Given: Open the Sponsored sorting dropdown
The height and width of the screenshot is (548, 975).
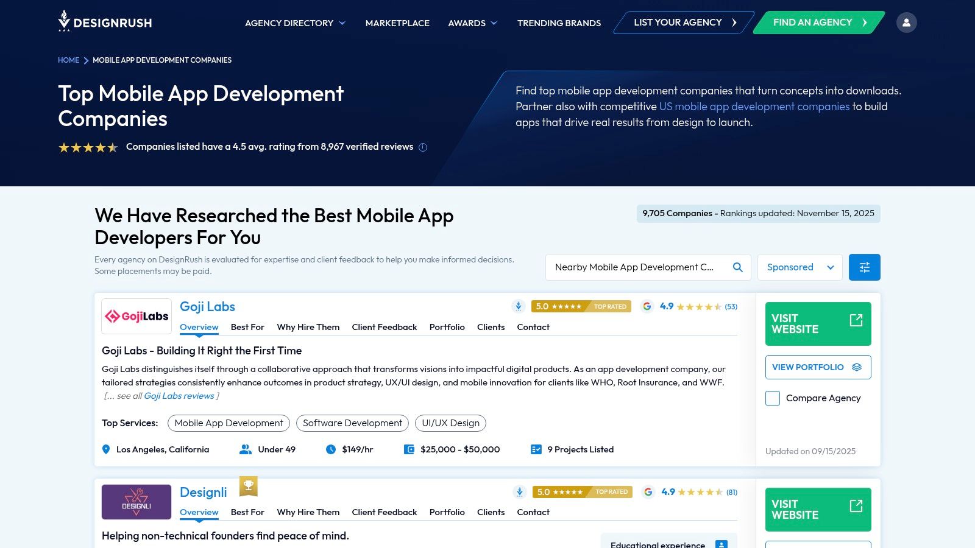Looking at the screenshot, I should point(799,267).
